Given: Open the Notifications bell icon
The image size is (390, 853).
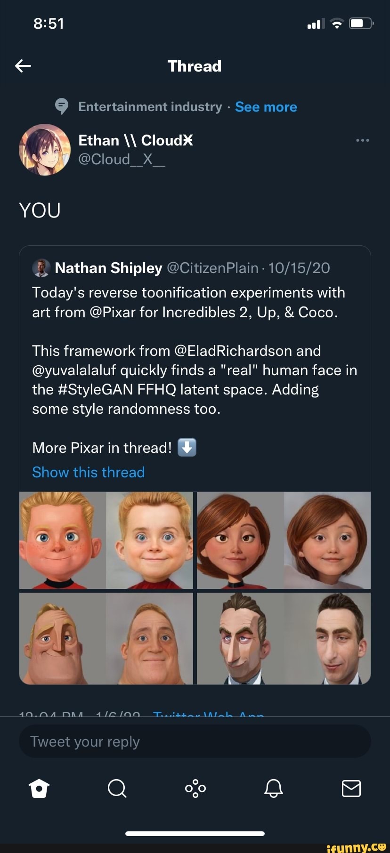Looking at the screenshot, I should tap(273, 788).
